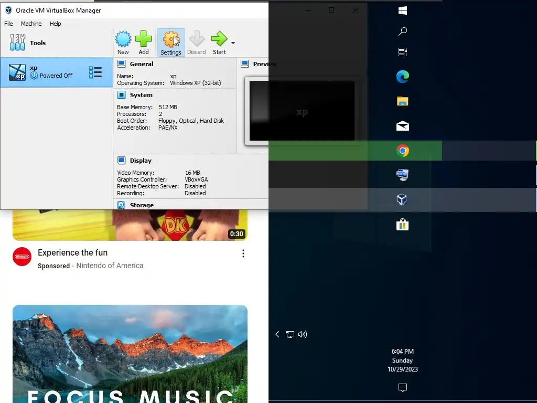This screenshot has height=403, width=537.
Task: Click the PAE/NX acceleration value
Action: [168, 128]
